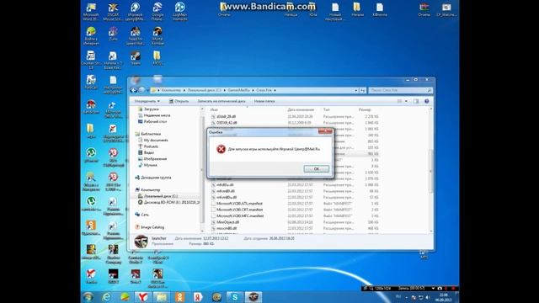Open Skype from the taskbar
Screen dimensions: 539x303
(x=235, y=297)
